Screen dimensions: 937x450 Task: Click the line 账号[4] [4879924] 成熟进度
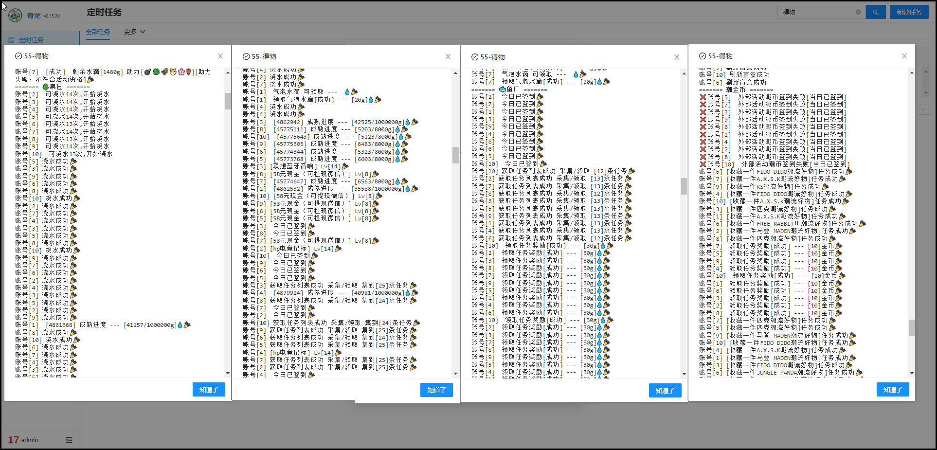tap(330, 293)
